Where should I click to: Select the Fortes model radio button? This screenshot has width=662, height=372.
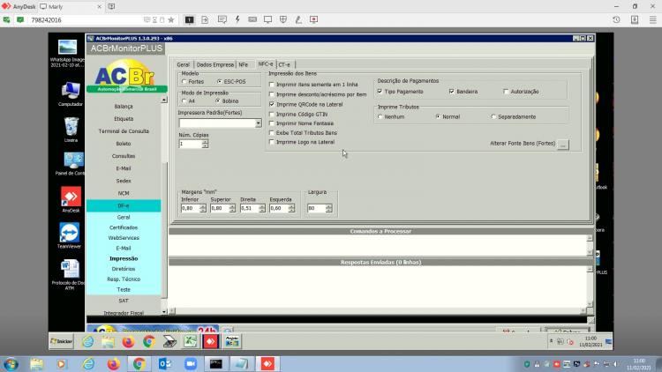[x=184, y=81]
